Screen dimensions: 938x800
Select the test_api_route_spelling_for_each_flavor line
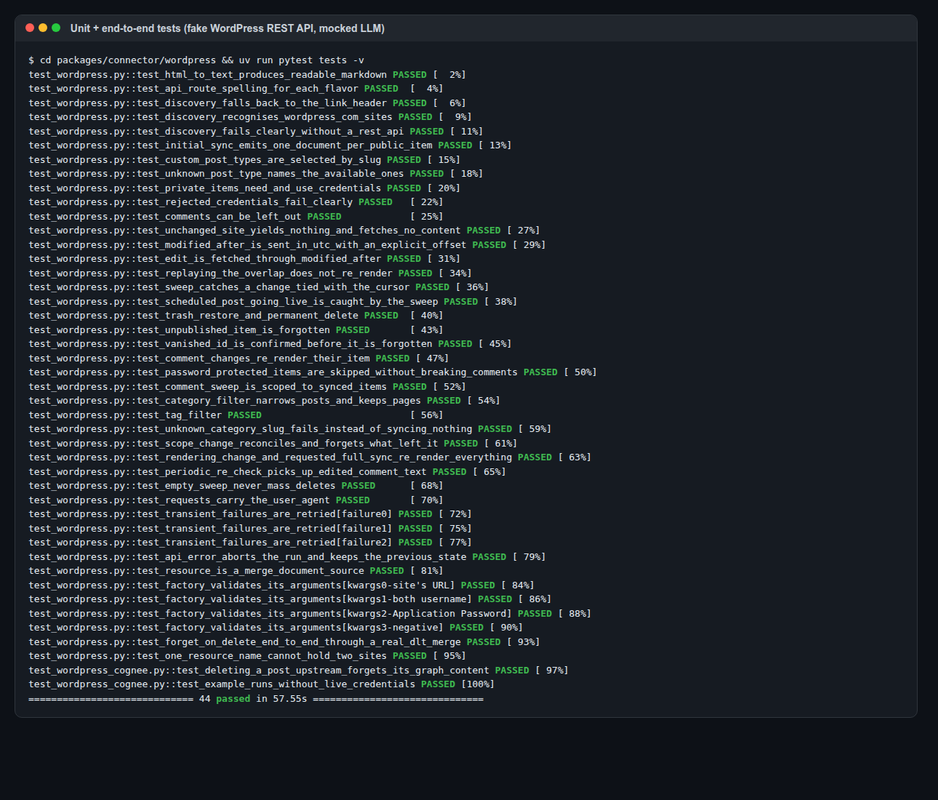236,89
